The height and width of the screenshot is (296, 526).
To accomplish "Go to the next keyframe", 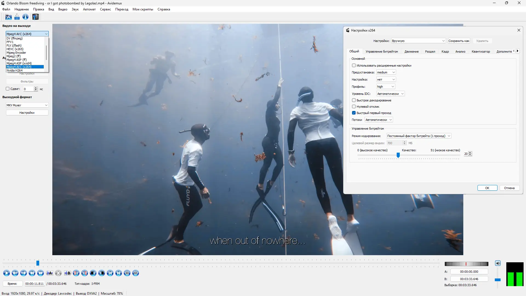I will pyautogui.click(x=41, y=273).
